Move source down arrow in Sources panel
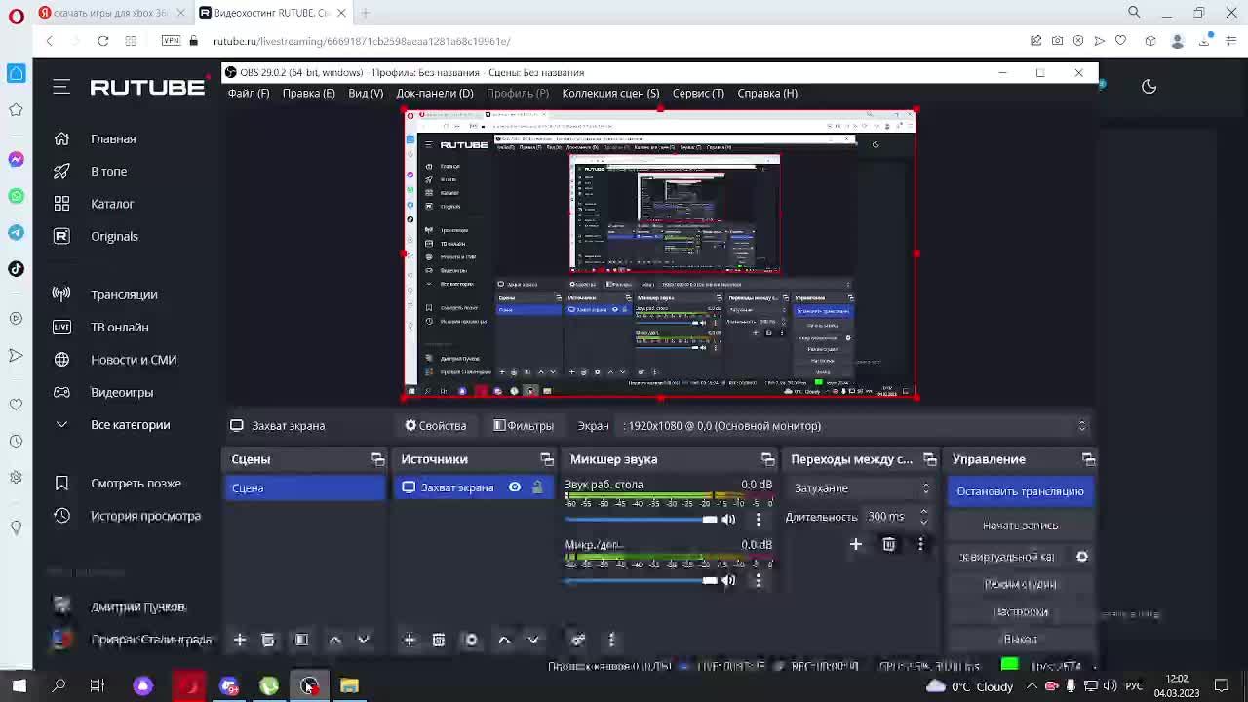Image resolution: width=1248 pixels, height=702 pixels. (x=533, y=640)
